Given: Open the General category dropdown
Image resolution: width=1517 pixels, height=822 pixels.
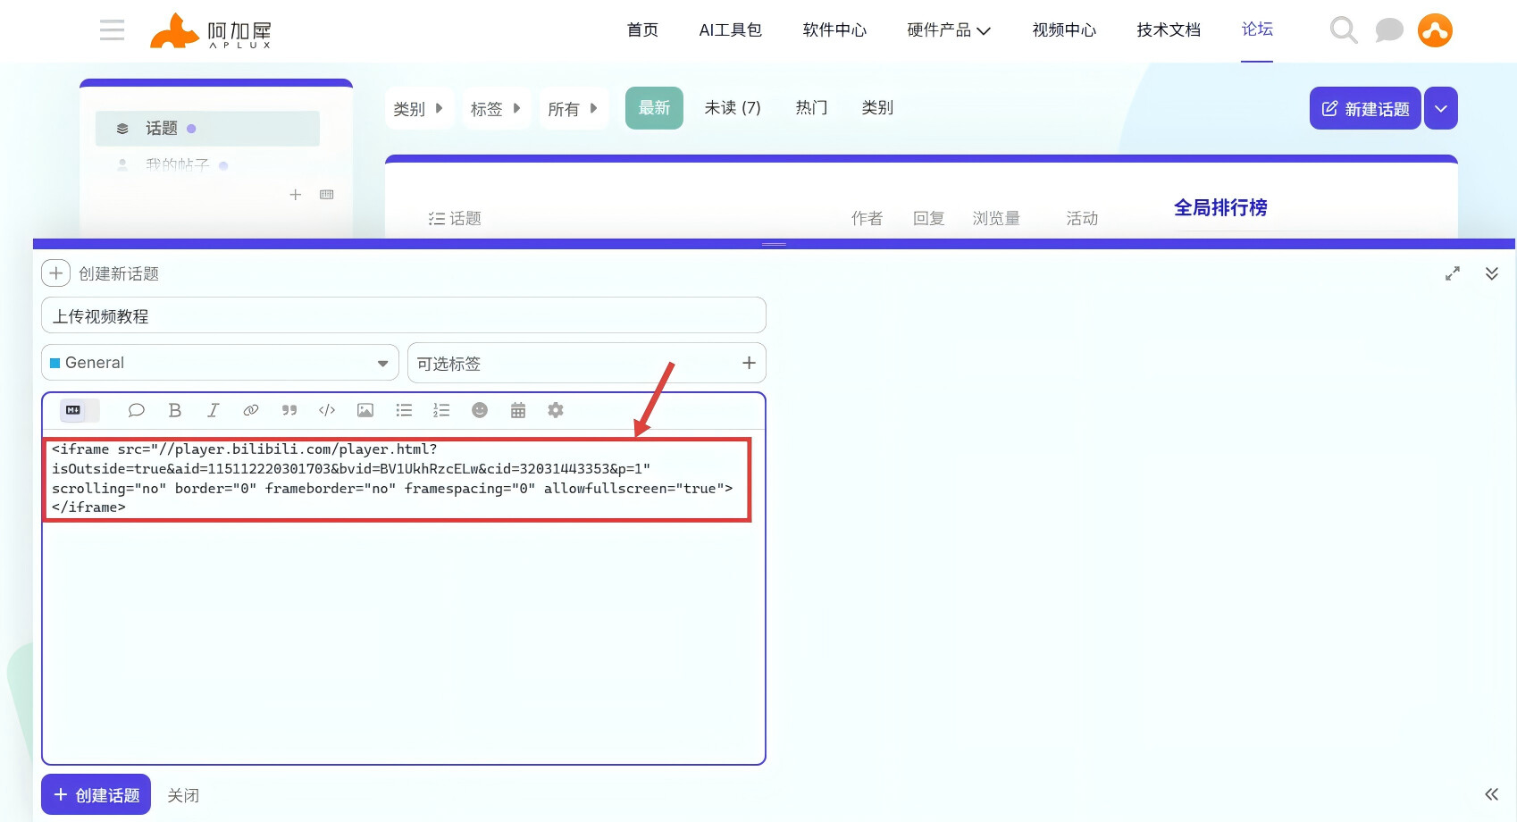Looking at the screenshot, I should (x=220, y=363).
